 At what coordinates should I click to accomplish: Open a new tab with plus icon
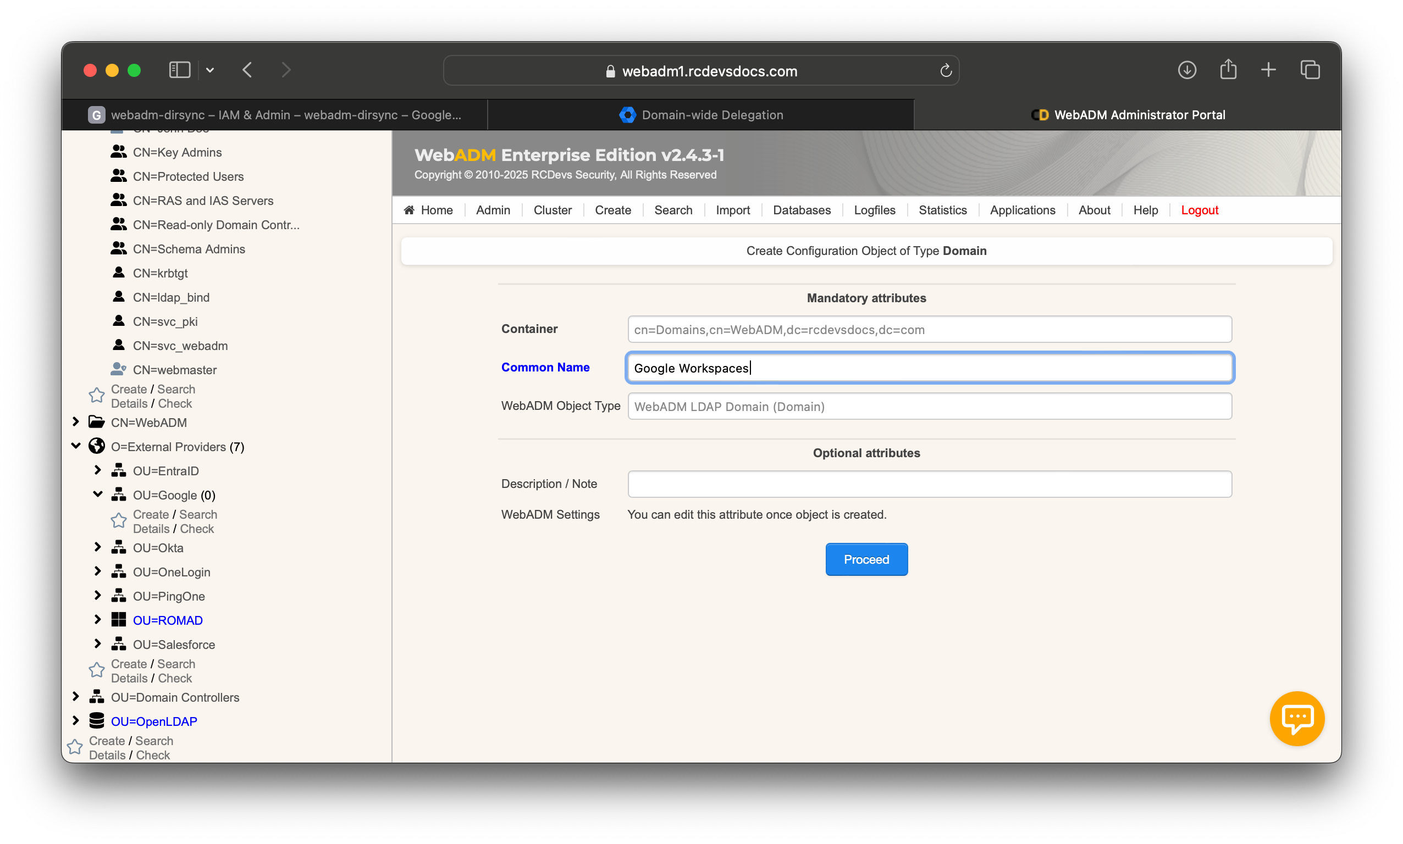click(1268, 70)
